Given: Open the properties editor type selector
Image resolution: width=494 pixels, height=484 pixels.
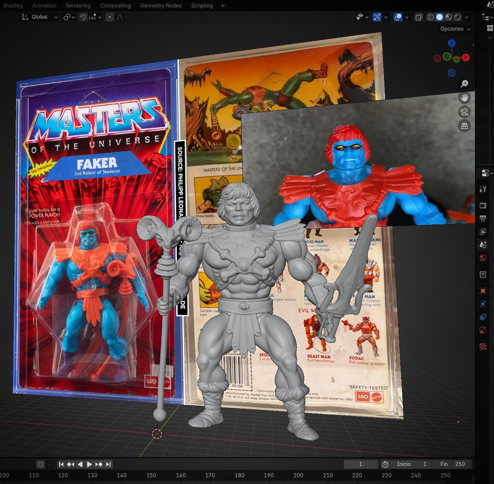Looking at the screenshot, I should tap(486, 173).
